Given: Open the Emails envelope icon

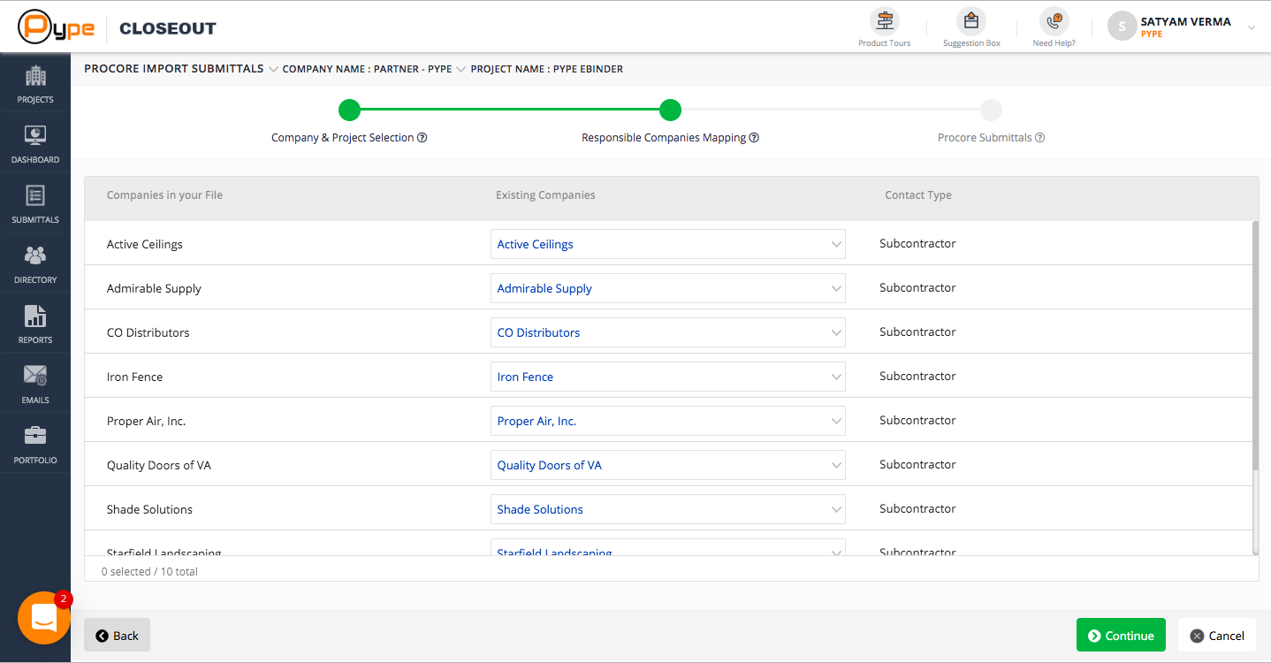Looking at the screenshot, I should tap(35, 376).
